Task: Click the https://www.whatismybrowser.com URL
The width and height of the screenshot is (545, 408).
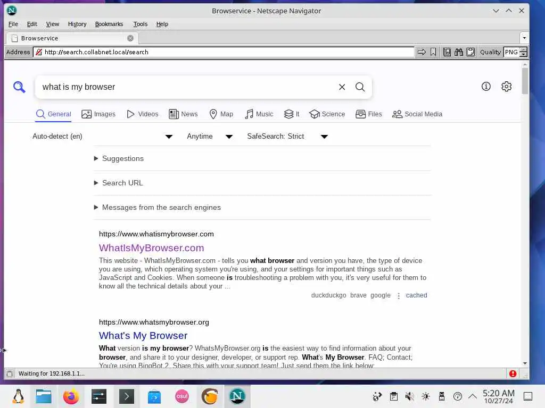Action: coord(156,234)
